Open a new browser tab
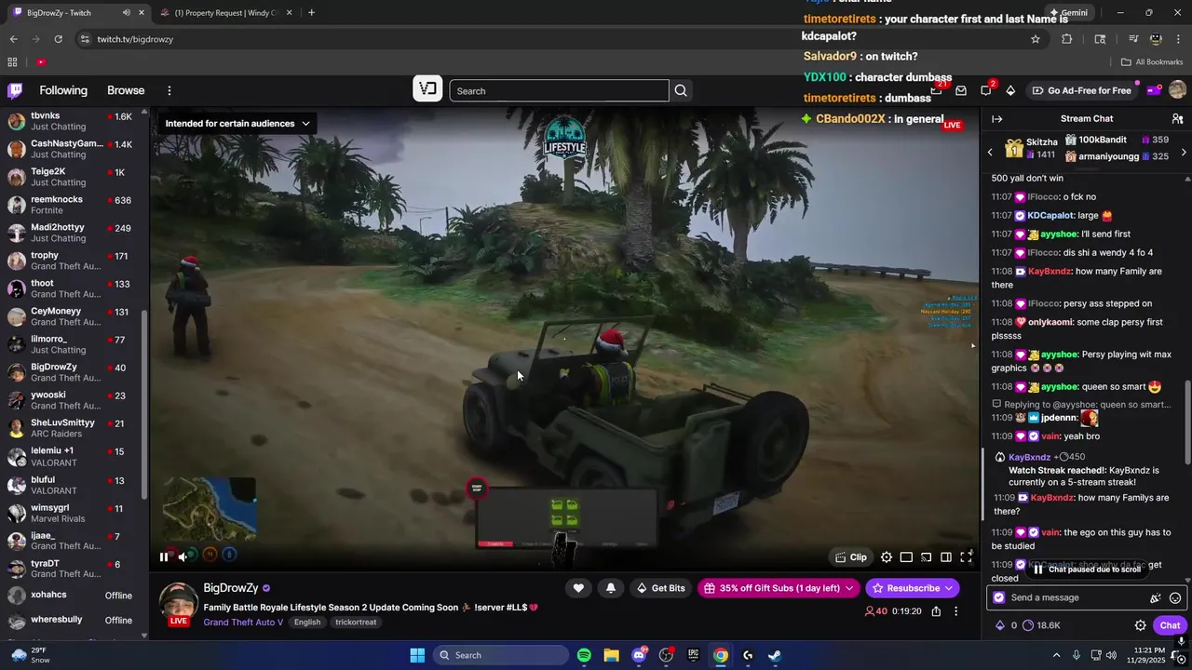This screenshot has width=1192, height=670. pos(311,13)
